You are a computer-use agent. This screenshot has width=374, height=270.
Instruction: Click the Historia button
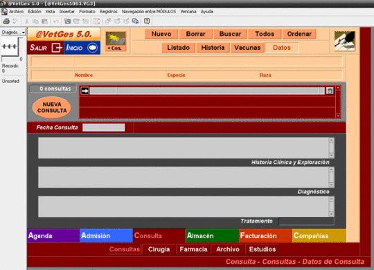tap(213, 48)
